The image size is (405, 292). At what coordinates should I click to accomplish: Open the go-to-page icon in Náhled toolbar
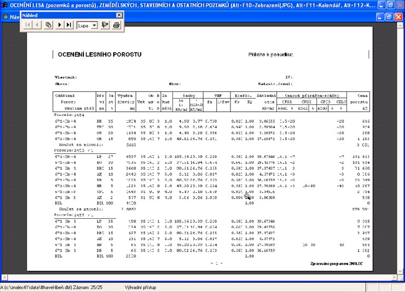[x=49, y=25]
